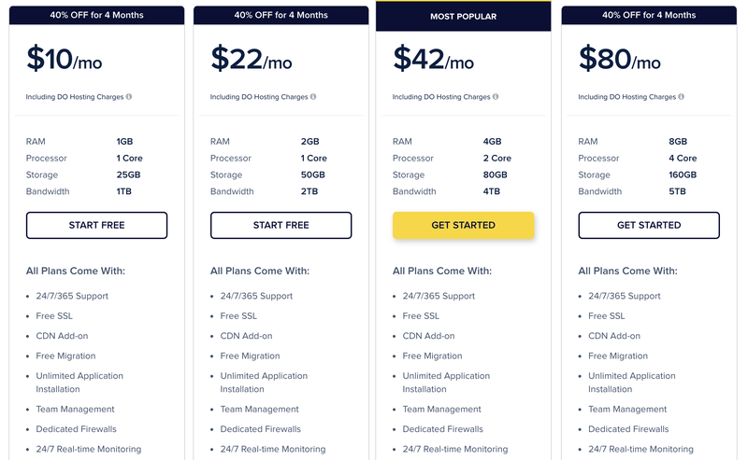Click the $42/mo price heading
The width and height of the screenshot is (748, 460).
pos(434,59)
